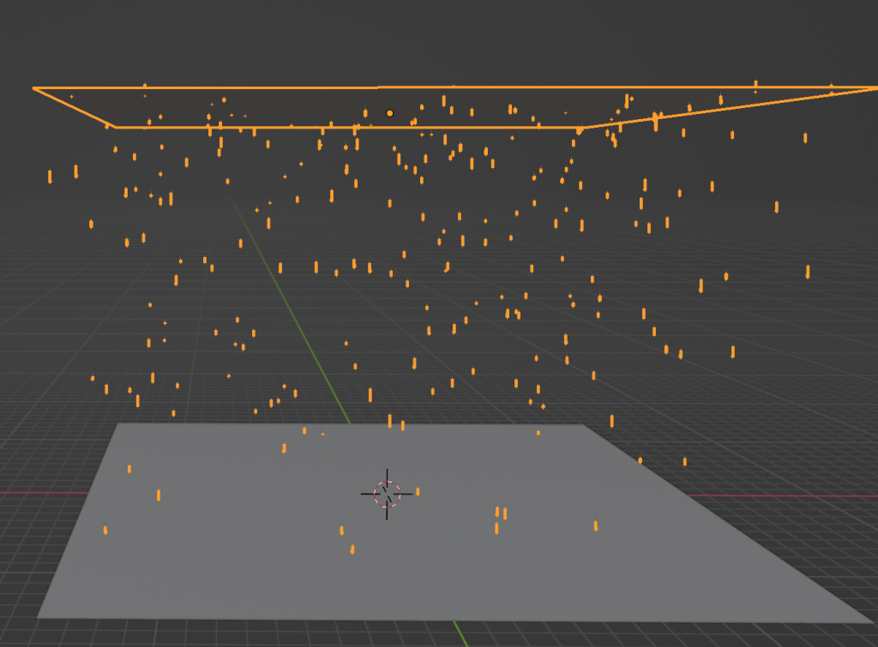Click the far-left corner of the orange emitter outline
878x647 pixels.
point(34,88)
